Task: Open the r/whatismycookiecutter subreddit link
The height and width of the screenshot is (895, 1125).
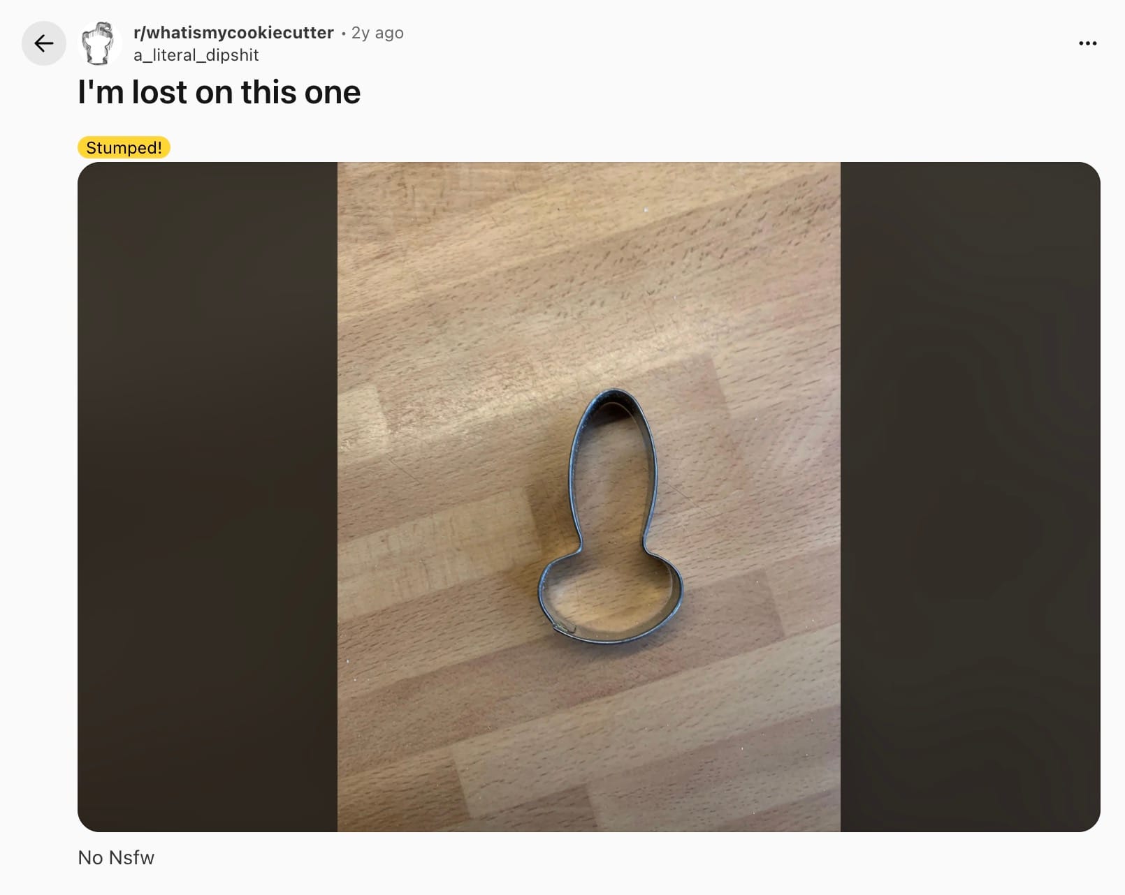Action: pos(233,33)
